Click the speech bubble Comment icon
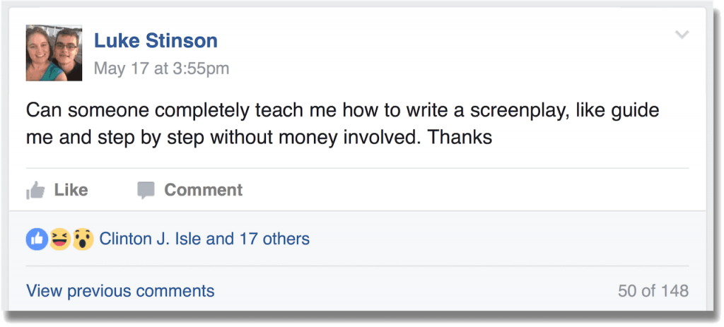Screen dimensions: 724x327 tap(146, 190)
